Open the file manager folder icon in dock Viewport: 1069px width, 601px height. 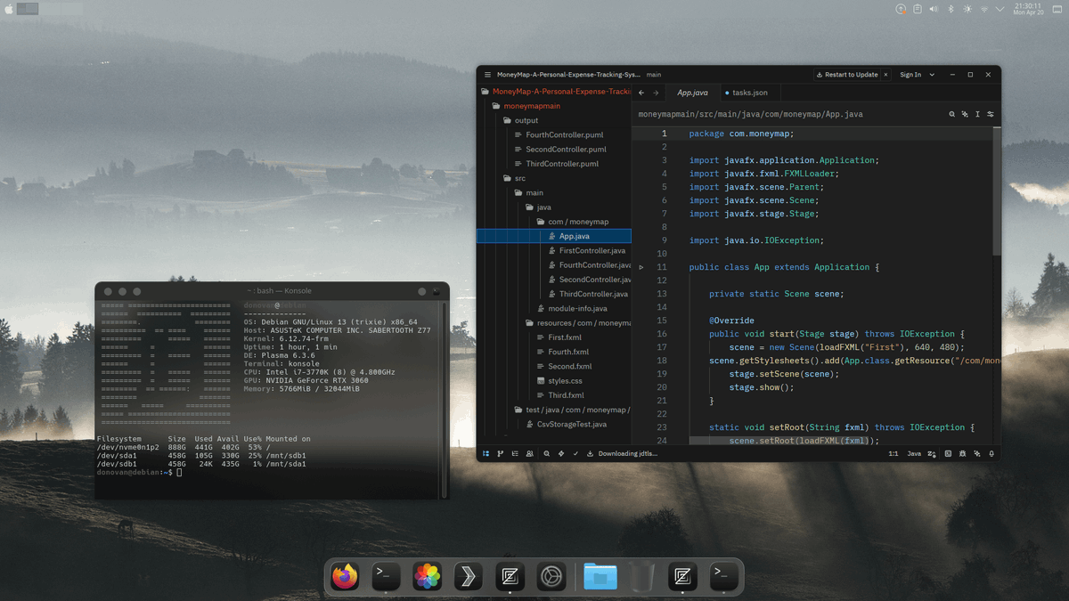click(x=600, y=577)
